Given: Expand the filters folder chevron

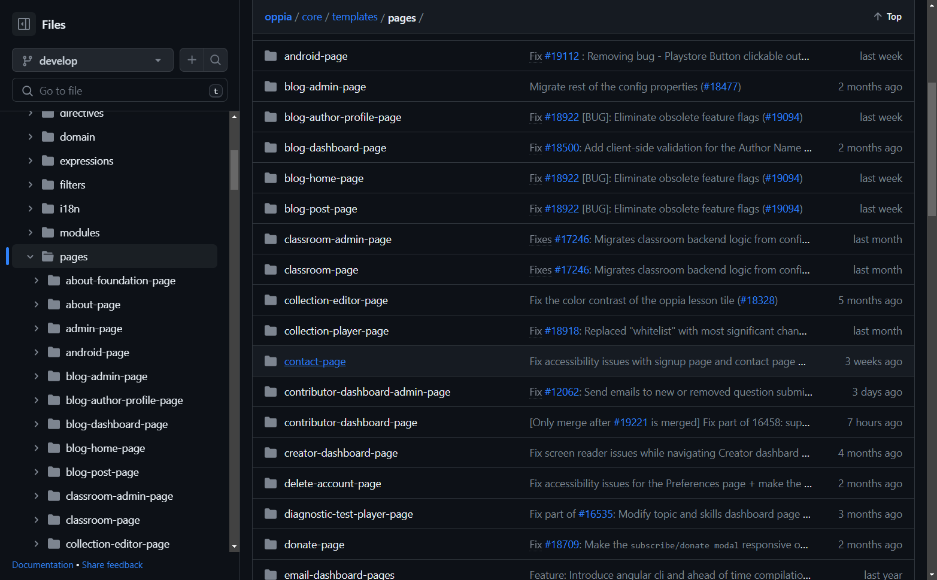Looking at the screenshot, I should pyautogui.click(x=30, y=184).
